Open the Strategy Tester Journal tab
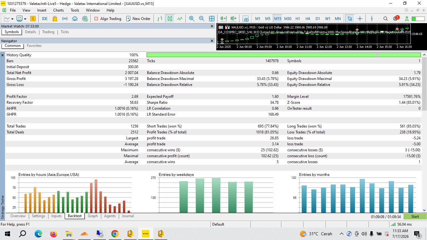The width and height of the screenshot is (427, 240). coord(128,216)
